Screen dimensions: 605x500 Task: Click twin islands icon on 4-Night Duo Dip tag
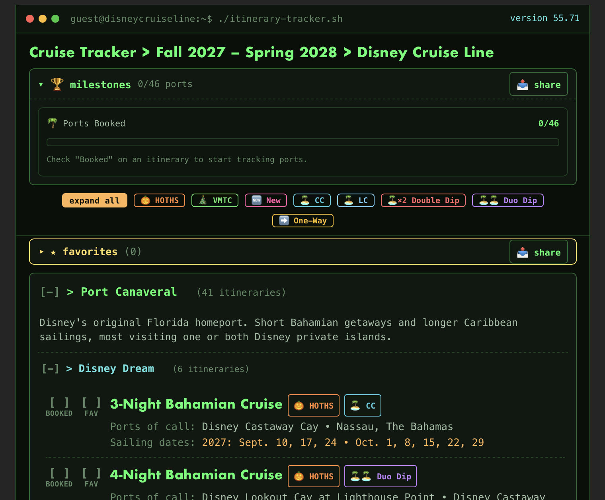click(361, 476)
